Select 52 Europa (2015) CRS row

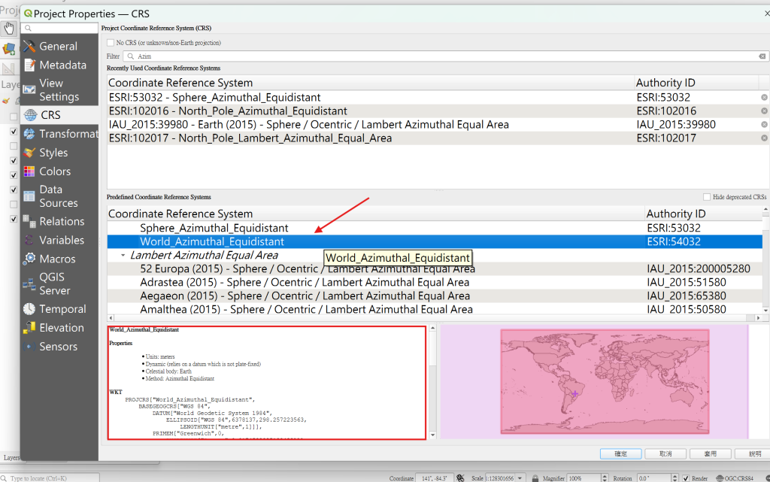coord(435,269)
